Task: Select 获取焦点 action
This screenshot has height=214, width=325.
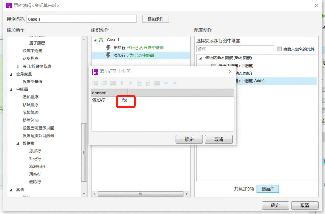Action: point(30,58)
